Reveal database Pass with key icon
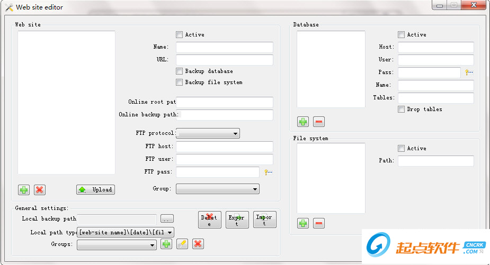 click(469, 72)
